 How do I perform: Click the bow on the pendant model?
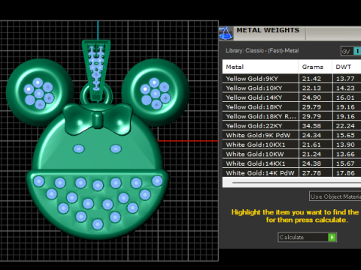[98, 119]
